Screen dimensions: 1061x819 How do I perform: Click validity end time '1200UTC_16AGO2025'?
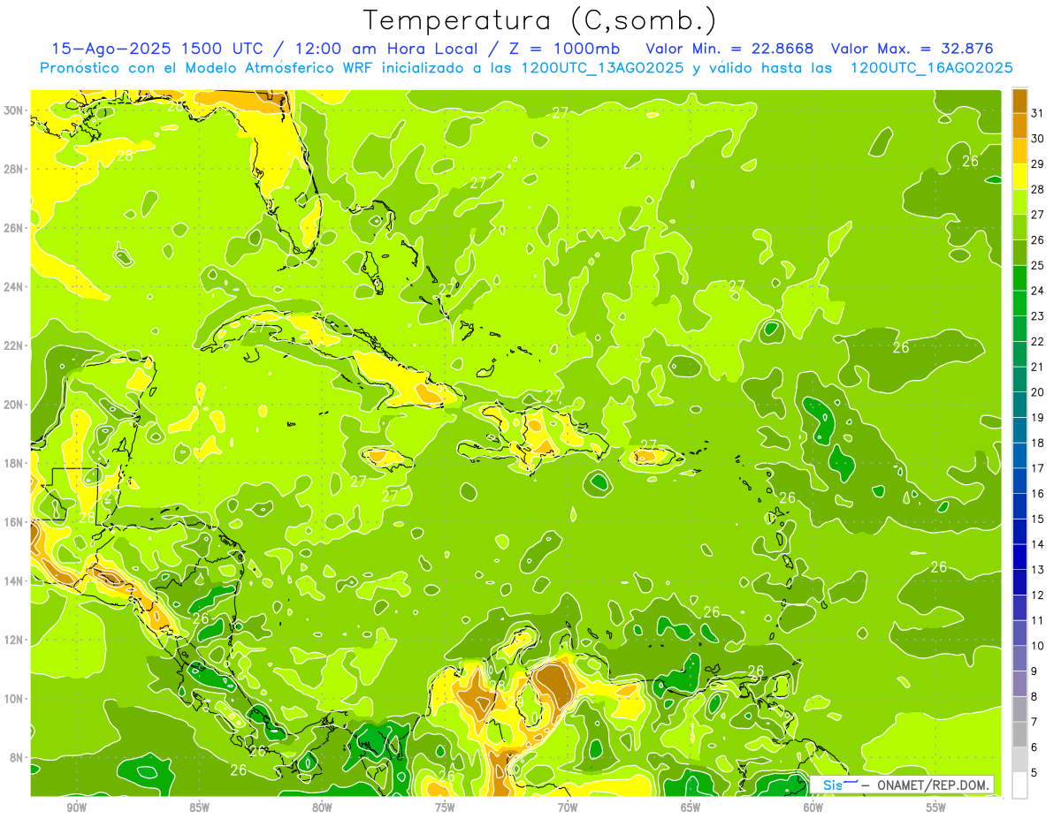(x=931, y=68)
